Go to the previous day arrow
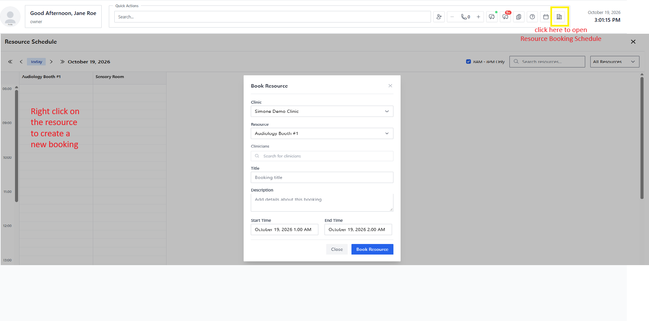 click(21, 62)
